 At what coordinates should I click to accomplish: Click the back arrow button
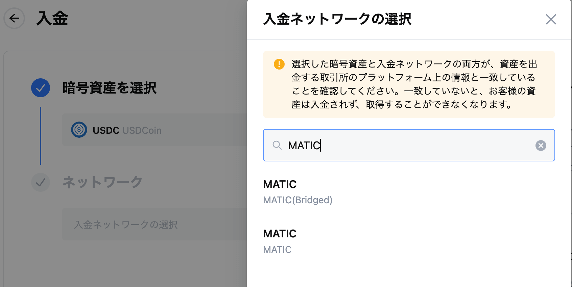coord(14,18)
